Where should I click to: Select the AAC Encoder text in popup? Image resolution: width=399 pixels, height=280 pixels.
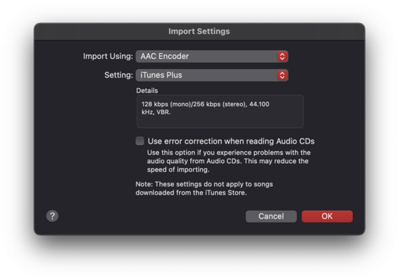pyautogui.click(x=164, y=56)
